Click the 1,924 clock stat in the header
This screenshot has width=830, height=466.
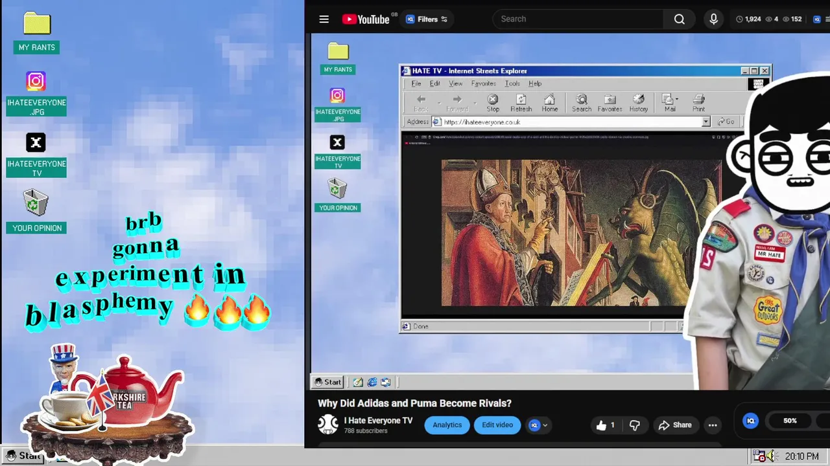[748, 19]
